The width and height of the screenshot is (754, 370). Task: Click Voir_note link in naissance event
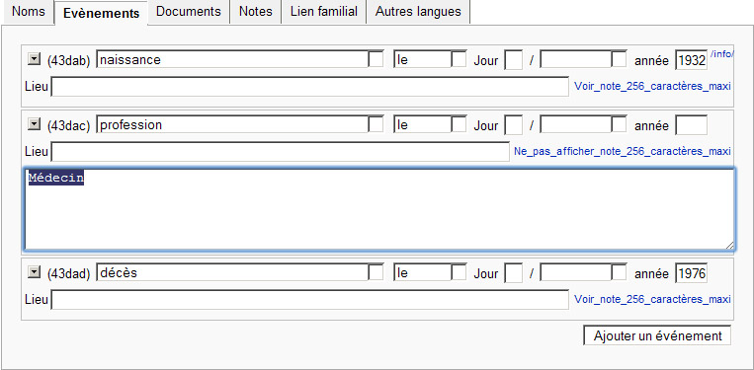(652, 87)
